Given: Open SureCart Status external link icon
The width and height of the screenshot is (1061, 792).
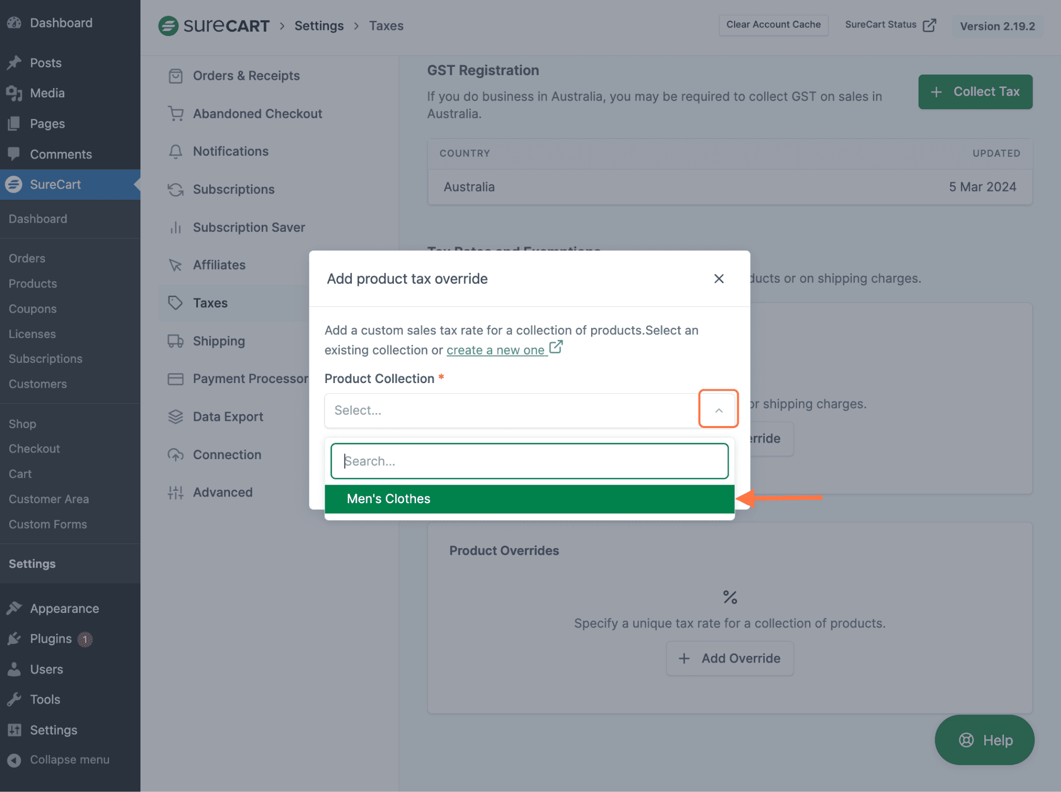Looking at the screenshot, I should coord(929,25).
